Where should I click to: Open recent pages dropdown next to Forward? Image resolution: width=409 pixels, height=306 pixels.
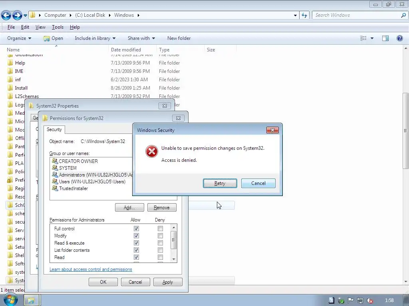(25, 16)
